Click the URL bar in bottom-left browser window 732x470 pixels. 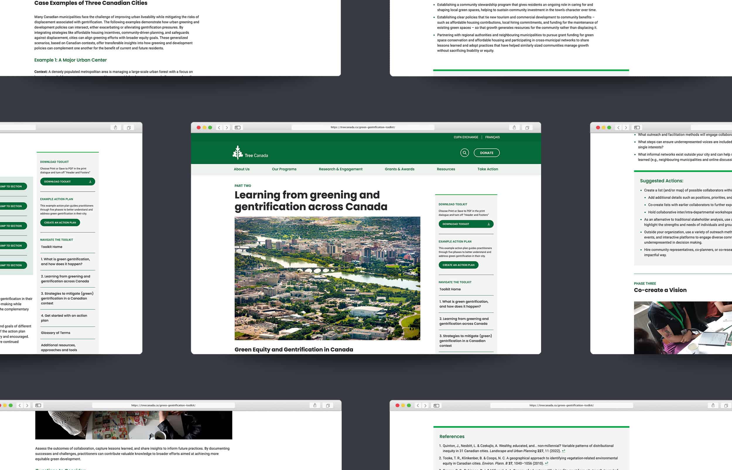pyautogui.click(x=163, y=405)
